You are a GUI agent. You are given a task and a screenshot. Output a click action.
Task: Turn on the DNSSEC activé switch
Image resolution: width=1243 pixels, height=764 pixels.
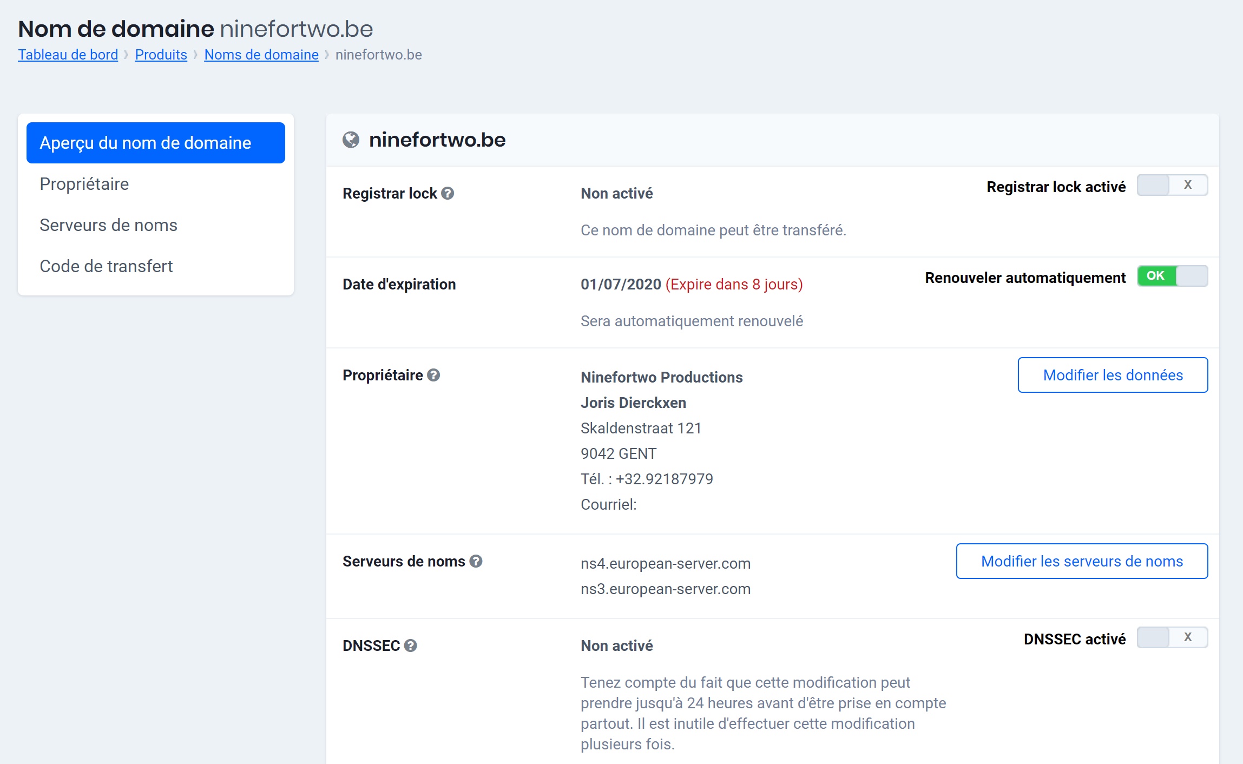(1172, 637)
